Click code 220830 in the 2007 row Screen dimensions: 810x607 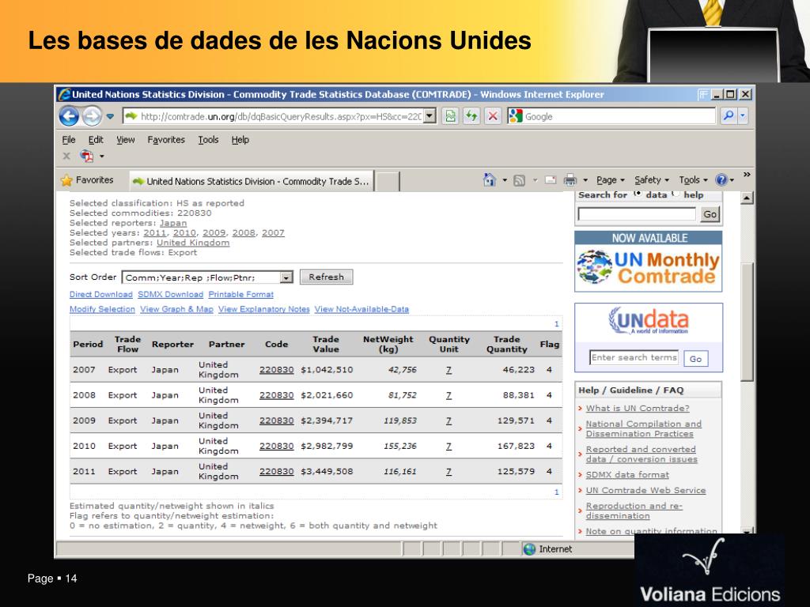point(276,370)
